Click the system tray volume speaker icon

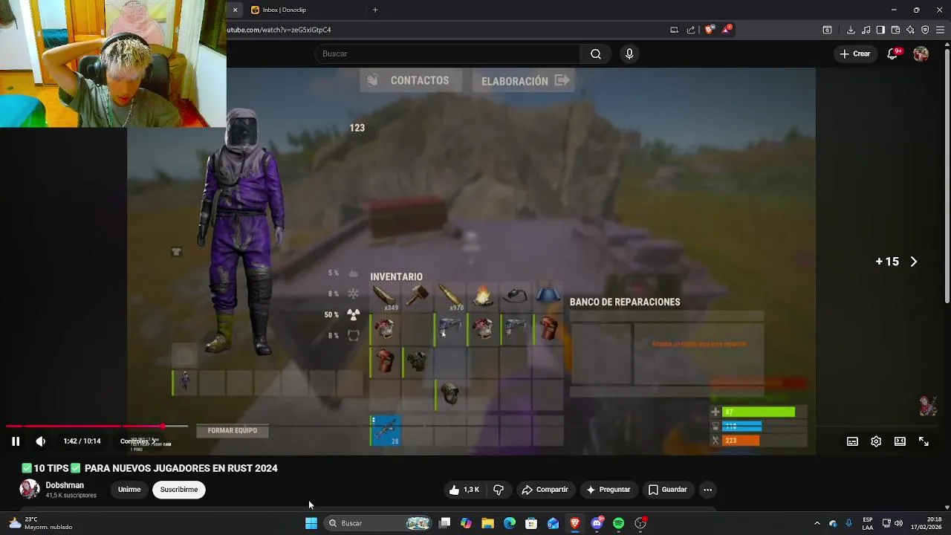(898, 523)
